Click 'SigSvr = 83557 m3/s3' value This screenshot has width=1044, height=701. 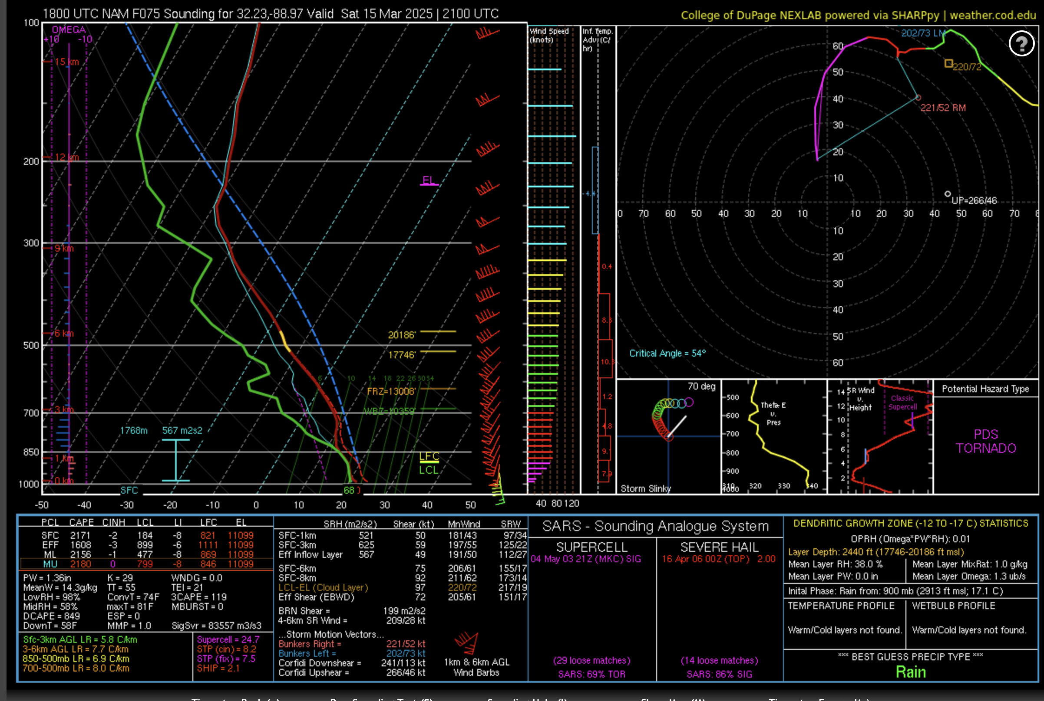217,626
